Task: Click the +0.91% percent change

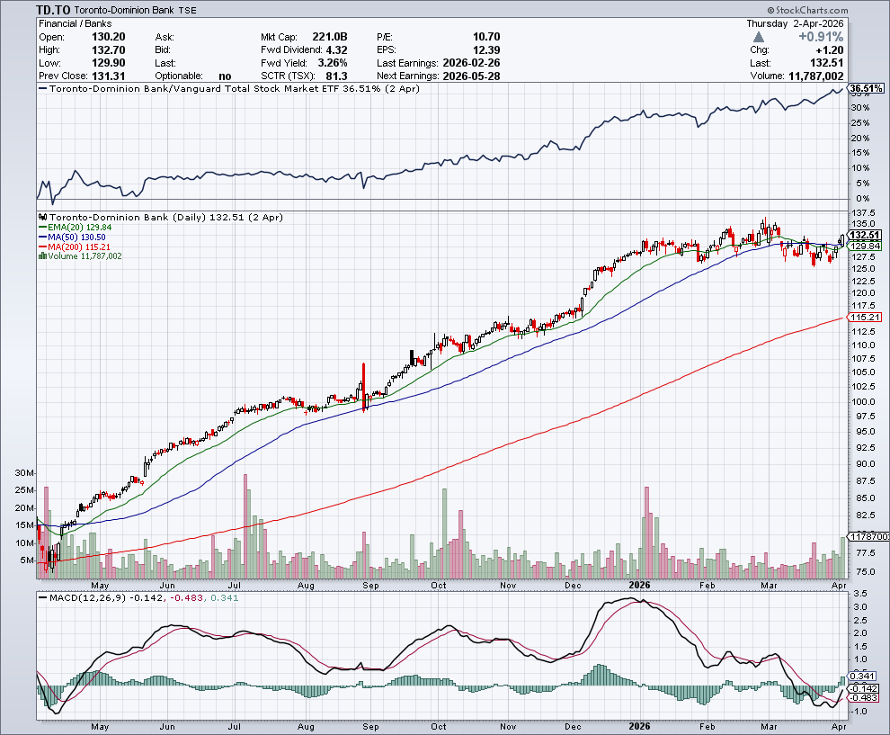Action: [821, 37]
